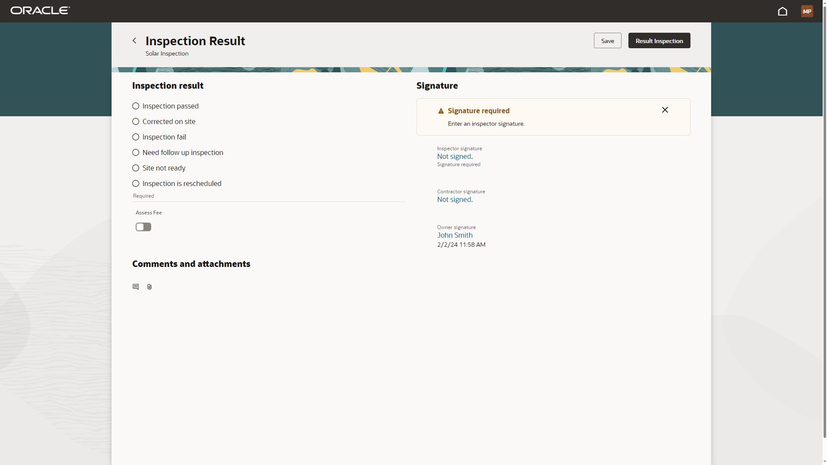Select Corrected on site result
This screenshot has height=465, width=827.
click(x=135, y=121)
